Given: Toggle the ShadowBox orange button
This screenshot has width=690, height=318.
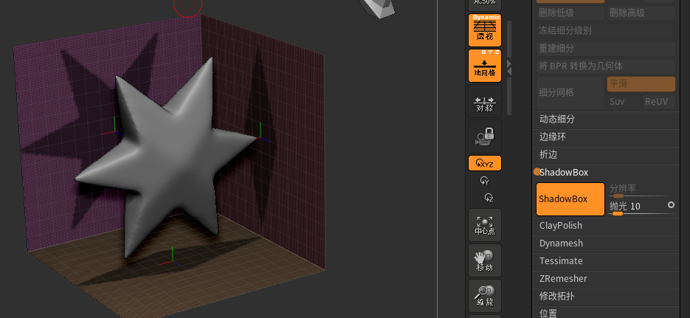Looking at the screenshot, I should click(570, 199).
